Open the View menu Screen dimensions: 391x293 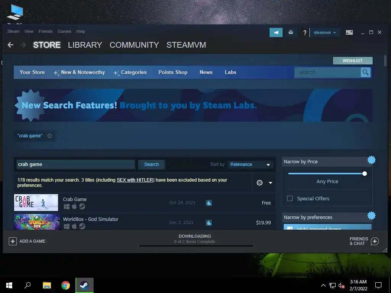pos(29,31)
